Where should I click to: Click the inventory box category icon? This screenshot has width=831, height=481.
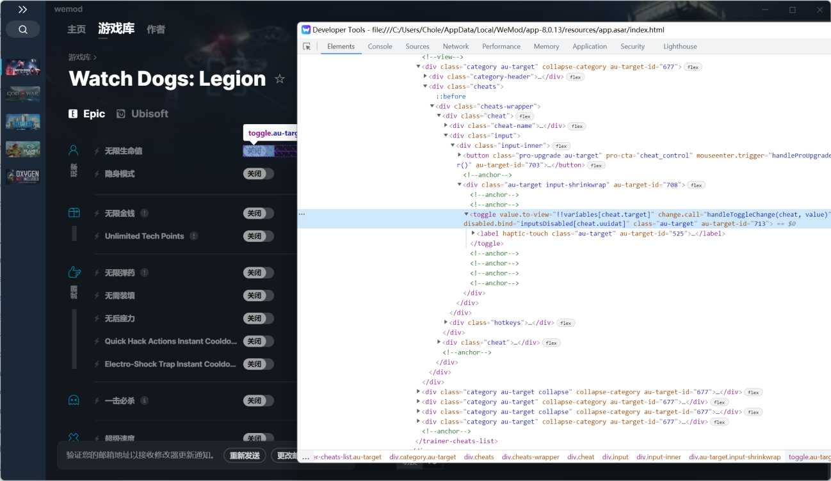(74, 213)
